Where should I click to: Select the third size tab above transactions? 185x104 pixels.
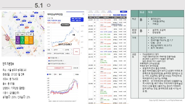103,12
